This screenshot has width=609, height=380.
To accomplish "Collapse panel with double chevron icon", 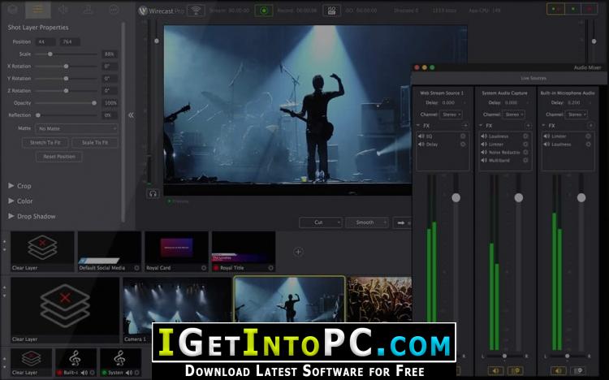I will [x=131, y=115].
